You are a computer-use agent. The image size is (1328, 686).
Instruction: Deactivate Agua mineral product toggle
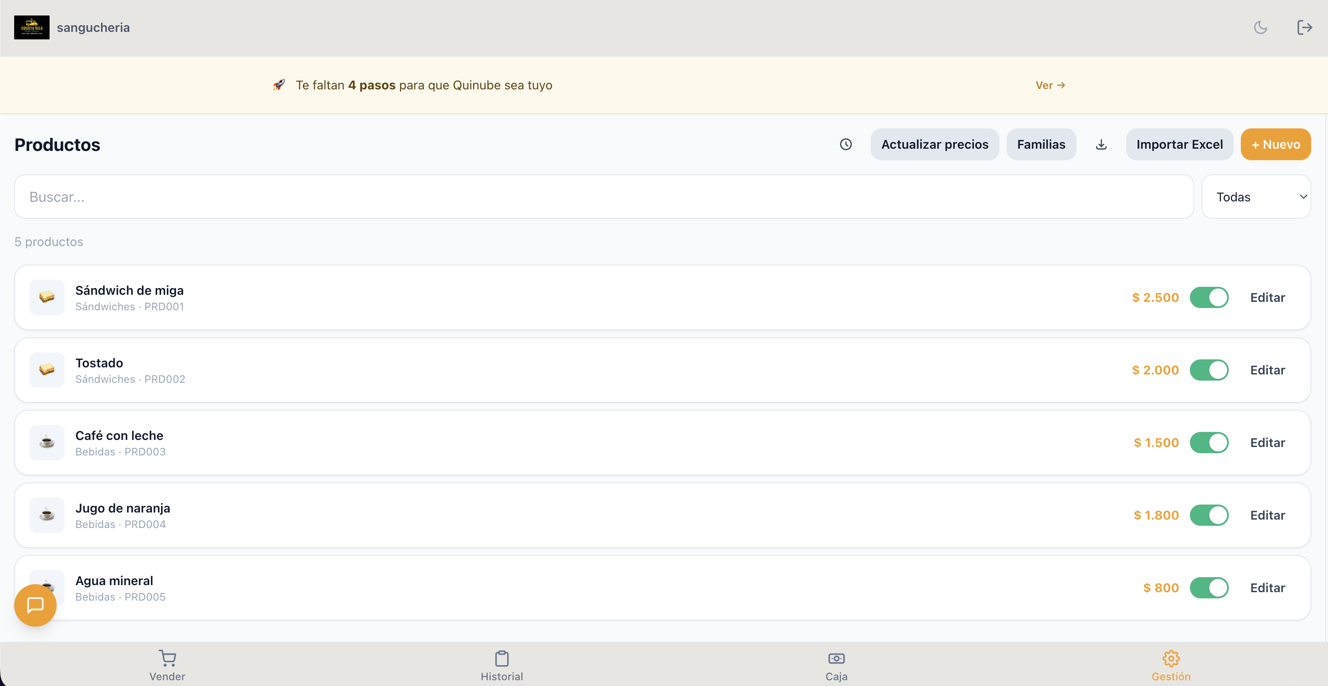pos(1209,588)
